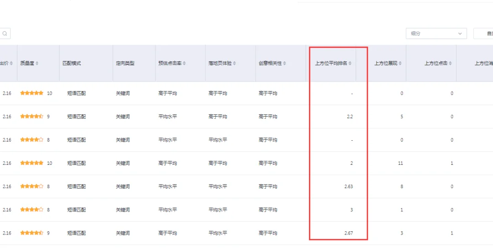Click the 上方位平均排名 header label
This screenshot has width=493, height=250.
click(x=331, y=63)
